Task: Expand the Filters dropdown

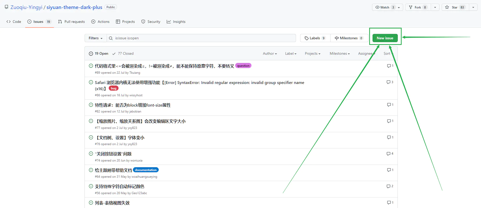Action: pyautogui.click(x=96, y=38)
